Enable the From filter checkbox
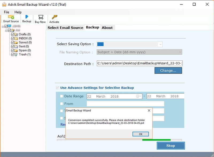 point(62,104)
